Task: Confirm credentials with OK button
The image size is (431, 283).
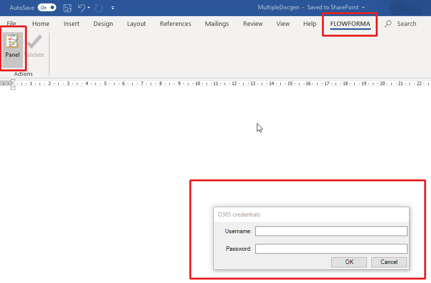Action: click(x=349, y=262)
